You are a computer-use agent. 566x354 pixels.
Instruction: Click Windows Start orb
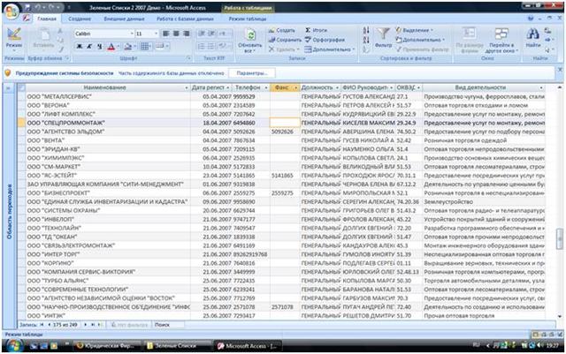14,346
